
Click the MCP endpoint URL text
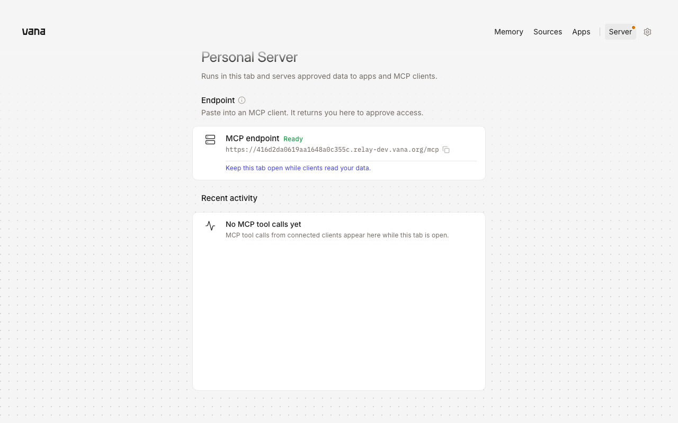[x=332, y=150]
